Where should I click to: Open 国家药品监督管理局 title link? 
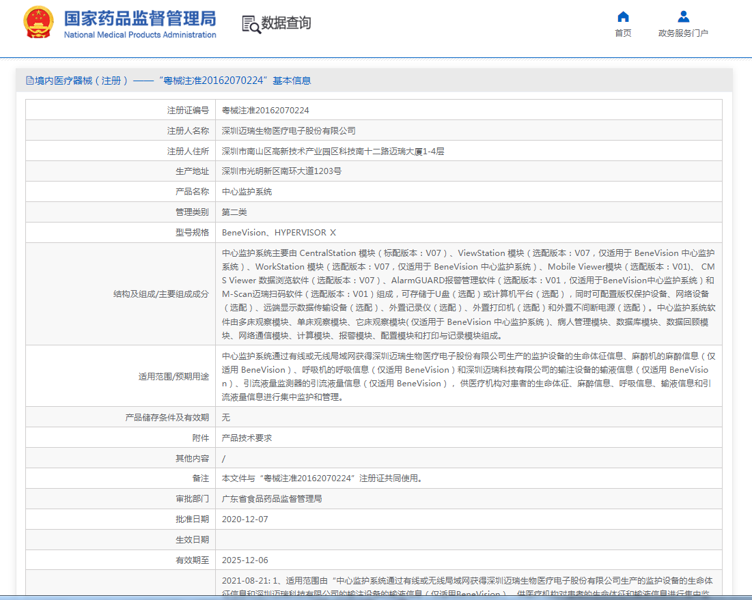[140, 18]
